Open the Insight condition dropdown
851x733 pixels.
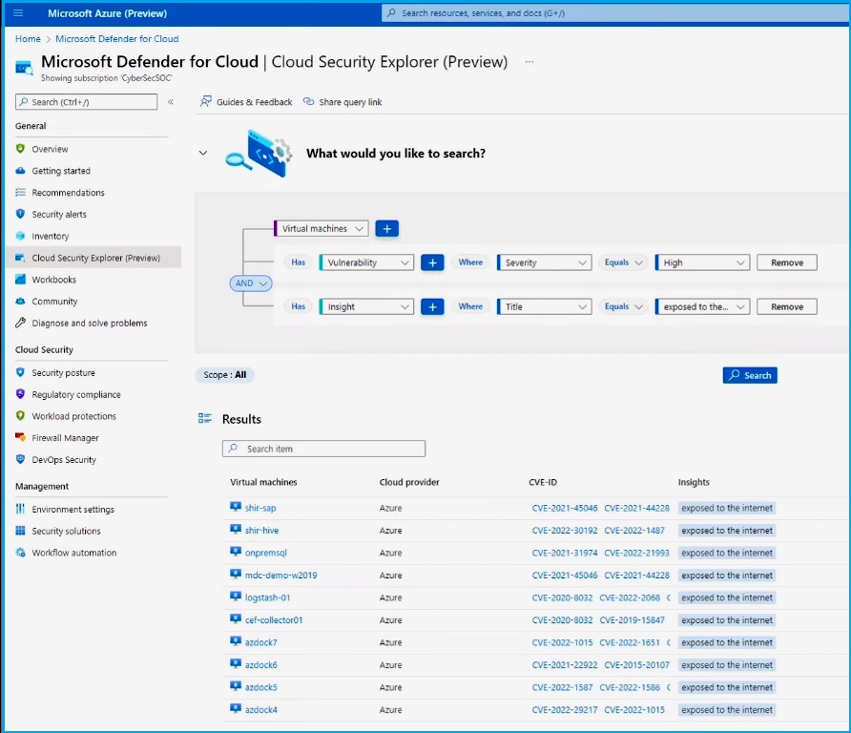click(x=366, y=306)
